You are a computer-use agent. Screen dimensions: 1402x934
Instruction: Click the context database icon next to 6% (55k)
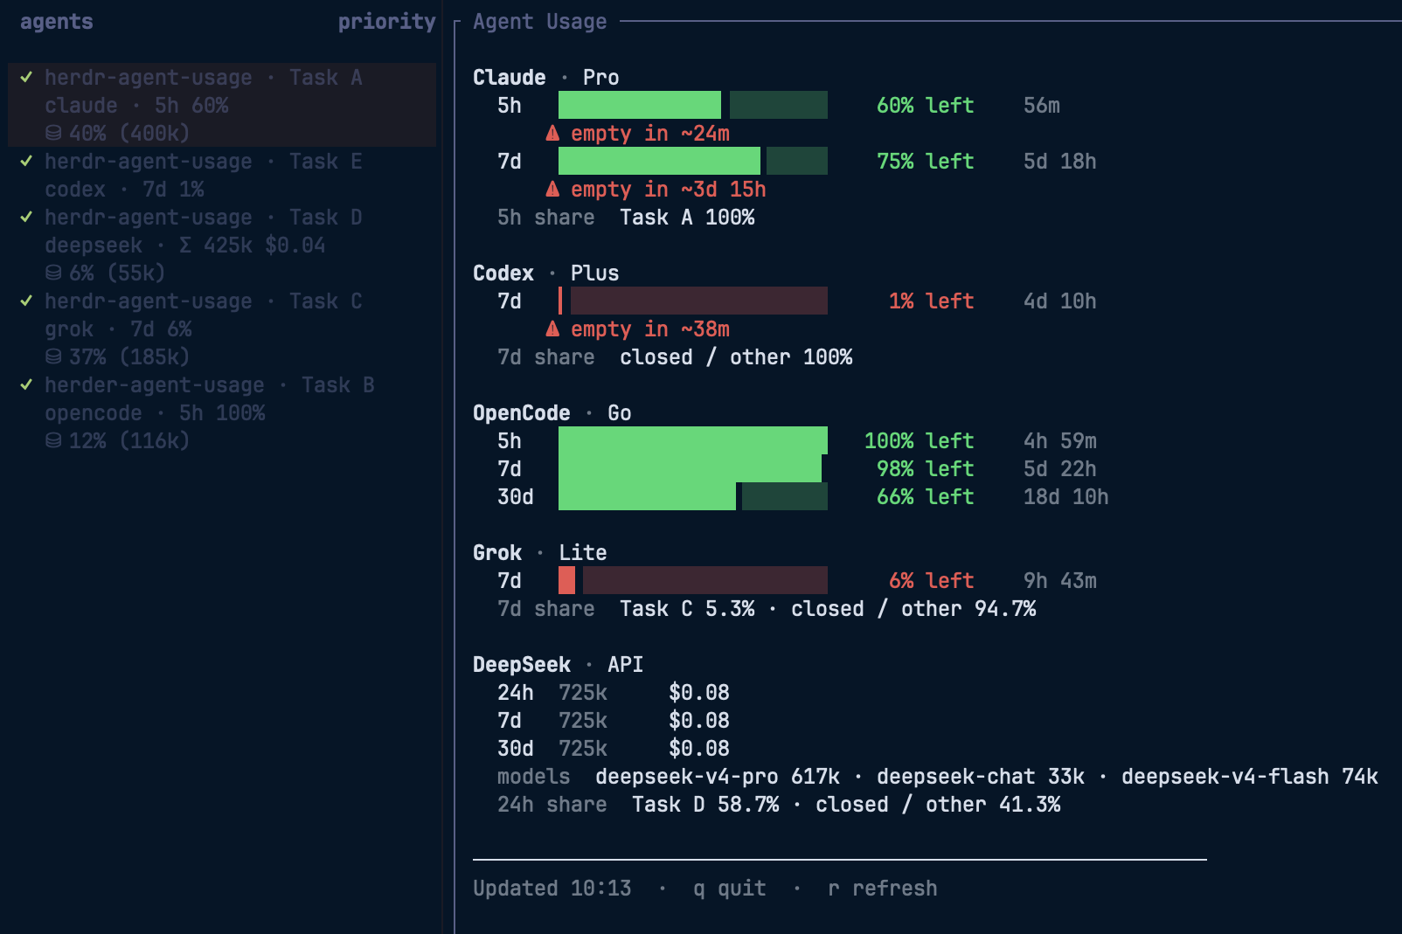click(53, 273)
